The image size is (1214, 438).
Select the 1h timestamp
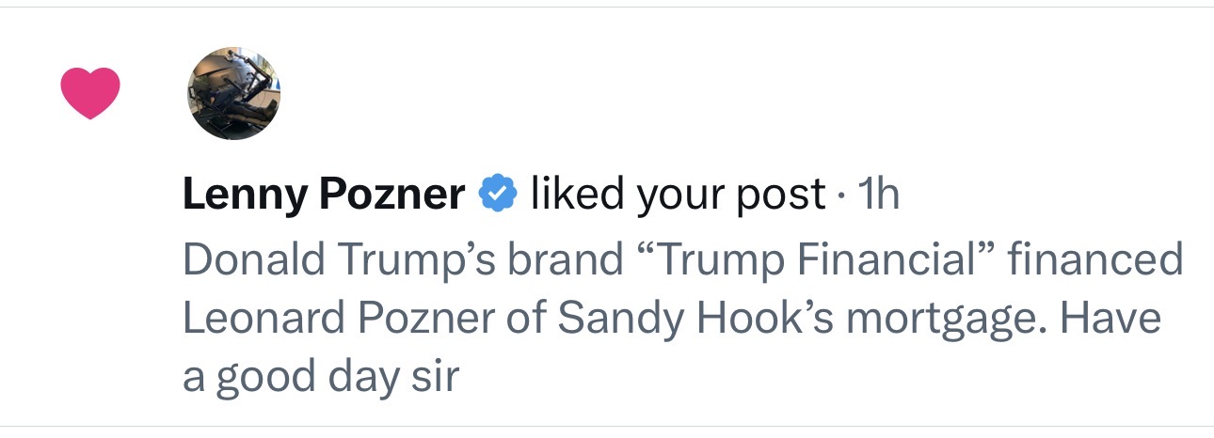[x=880, y=195]
